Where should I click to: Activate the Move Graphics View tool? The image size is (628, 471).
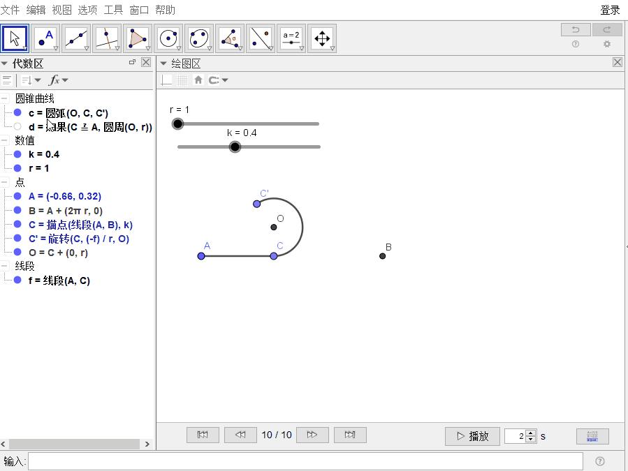click(x=322, y=38)
